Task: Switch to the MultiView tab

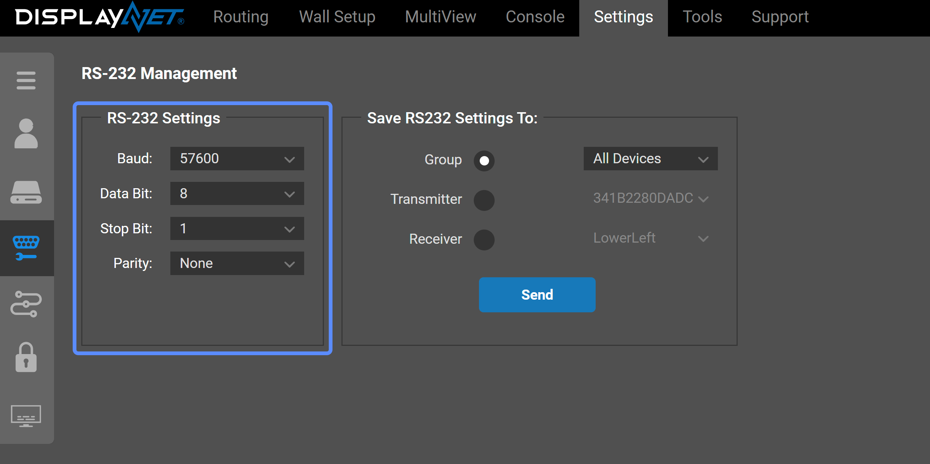Action: [x=441, y=17]
